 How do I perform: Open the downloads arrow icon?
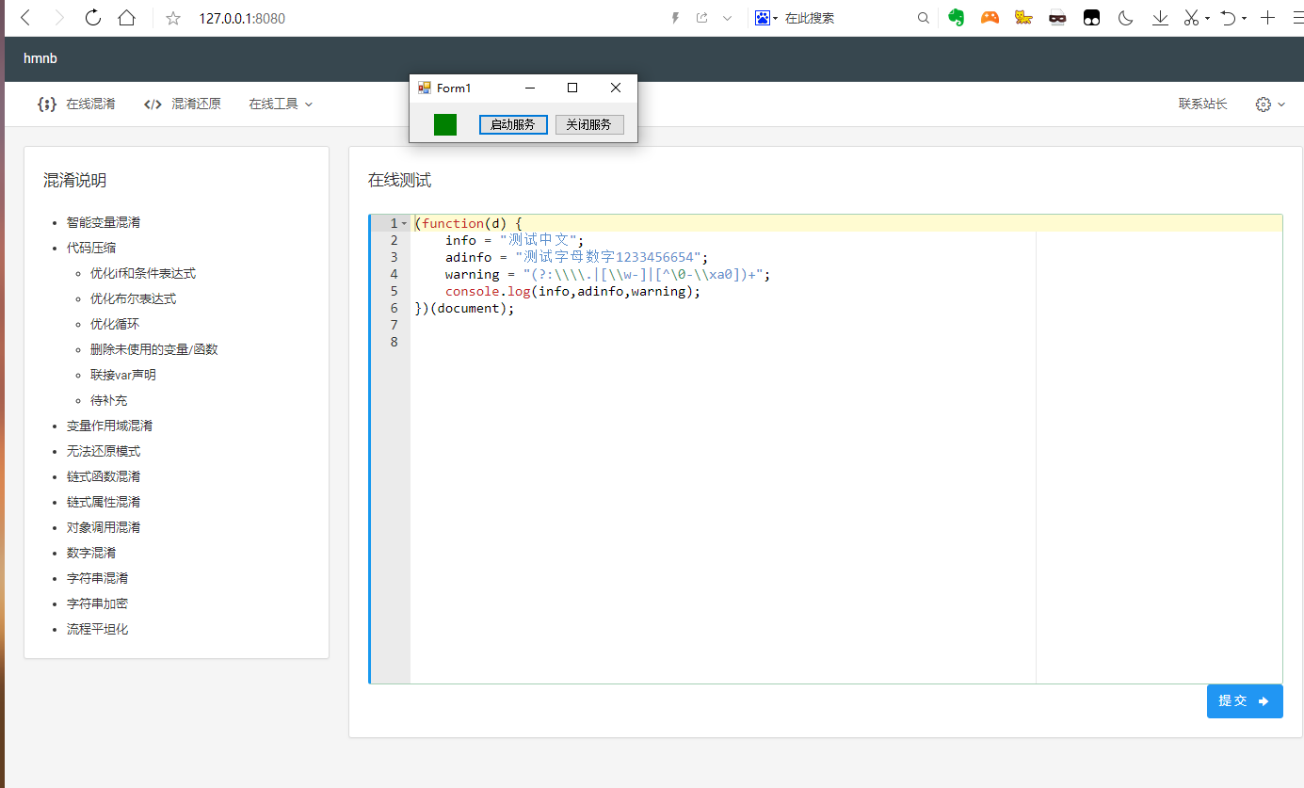[1160, 18]
